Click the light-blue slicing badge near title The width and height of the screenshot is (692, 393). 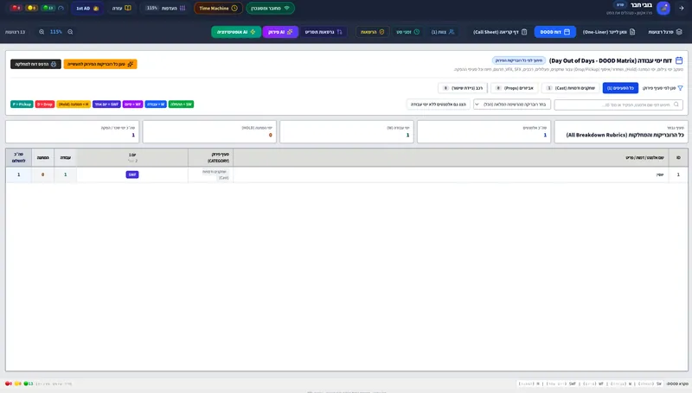pyautogui.click(x=518, y=60)
